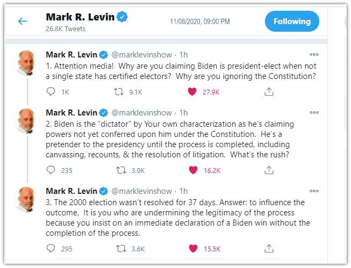Unlike the first tweet with 27.9K likes
Image resolution: width=351 pixels, height=268 pixels.
tap(192, 92)
